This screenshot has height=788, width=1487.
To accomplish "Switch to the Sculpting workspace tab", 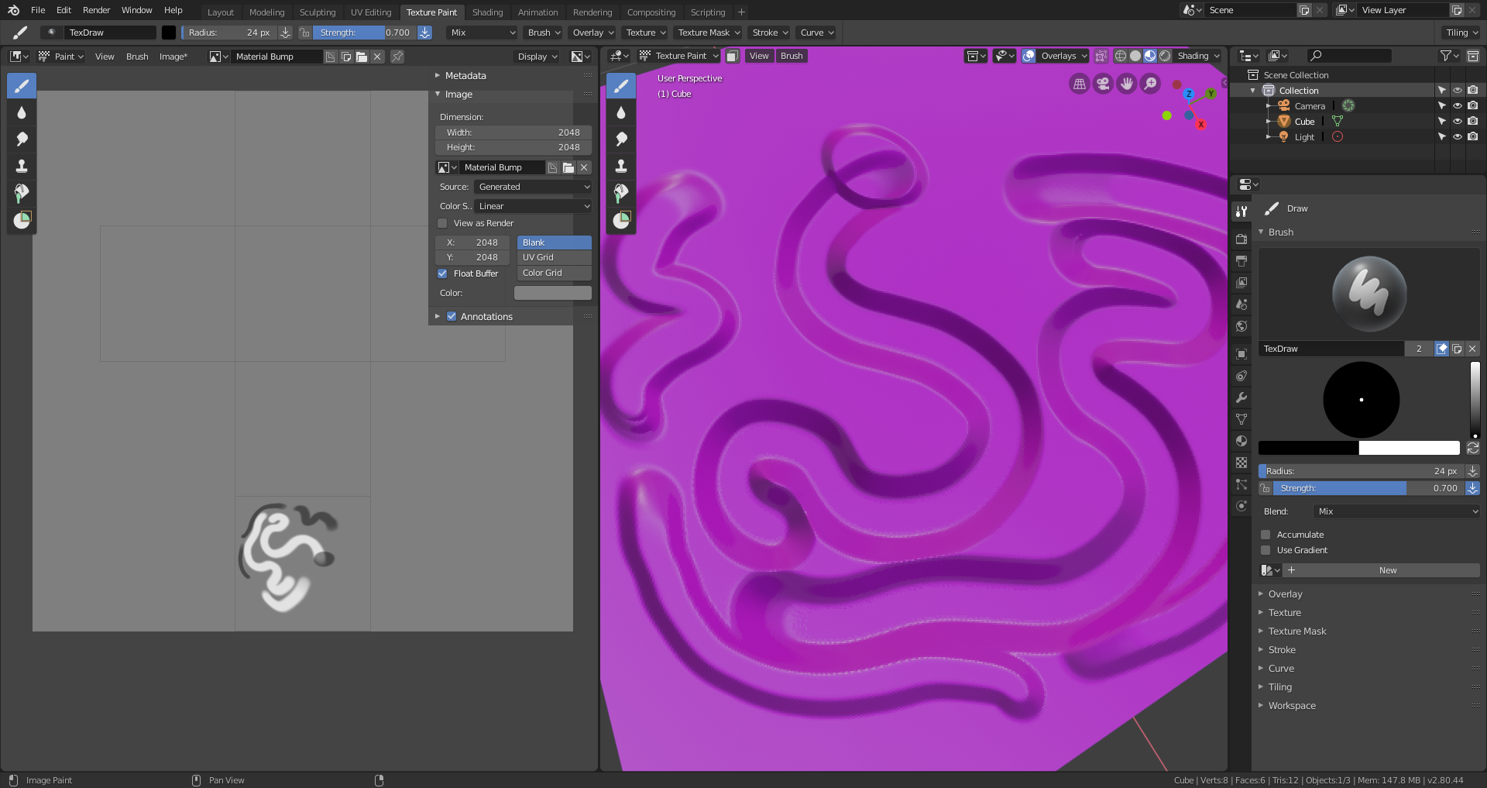I will pyautogui.click(x=318, y=12).
